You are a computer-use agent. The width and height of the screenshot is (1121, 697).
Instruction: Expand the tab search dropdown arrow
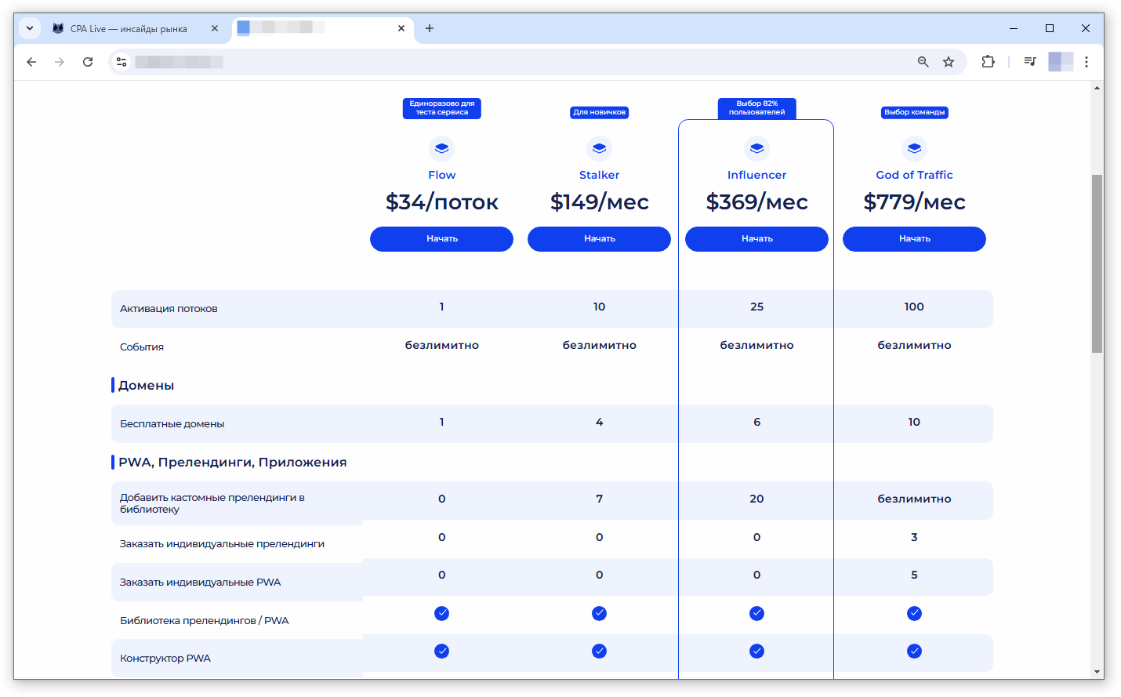tap(30, 28)
